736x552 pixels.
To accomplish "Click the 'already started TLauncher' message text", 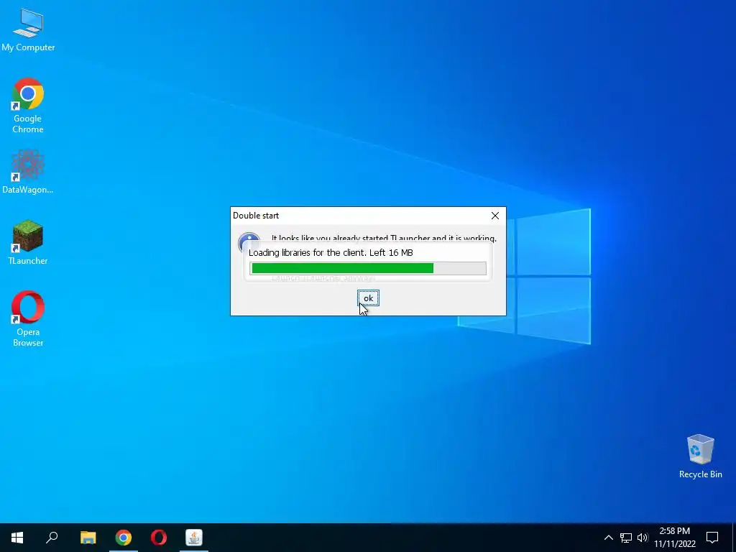I will tap(384, 239).
